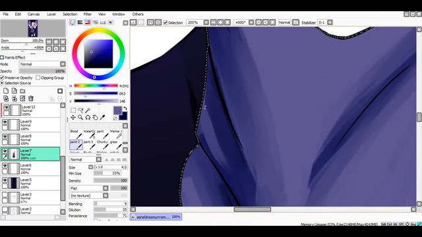Select the Selection Source radio option

pos(2,83)
